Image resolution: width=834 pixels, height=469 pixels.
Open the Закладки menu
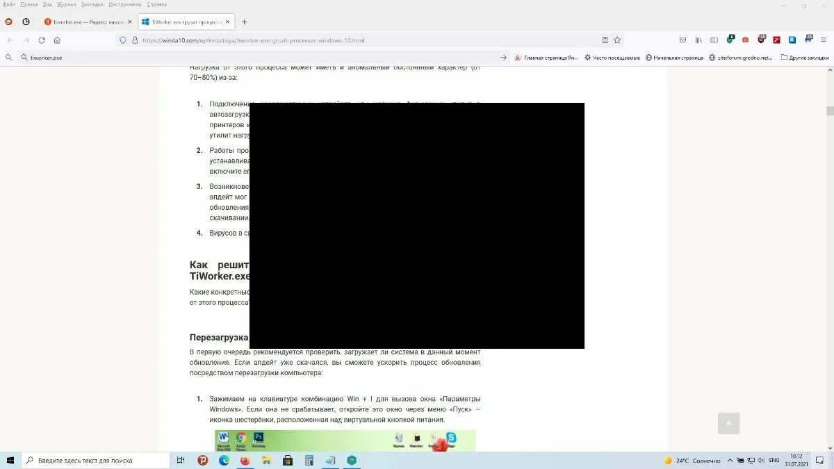[92, 4]
